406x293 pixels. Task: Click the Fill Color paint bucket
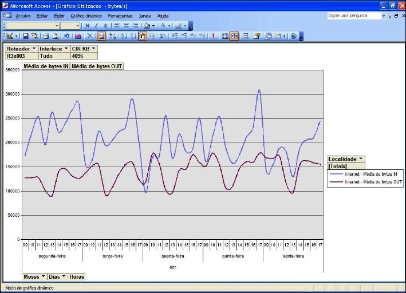click(x=147, y=26)
